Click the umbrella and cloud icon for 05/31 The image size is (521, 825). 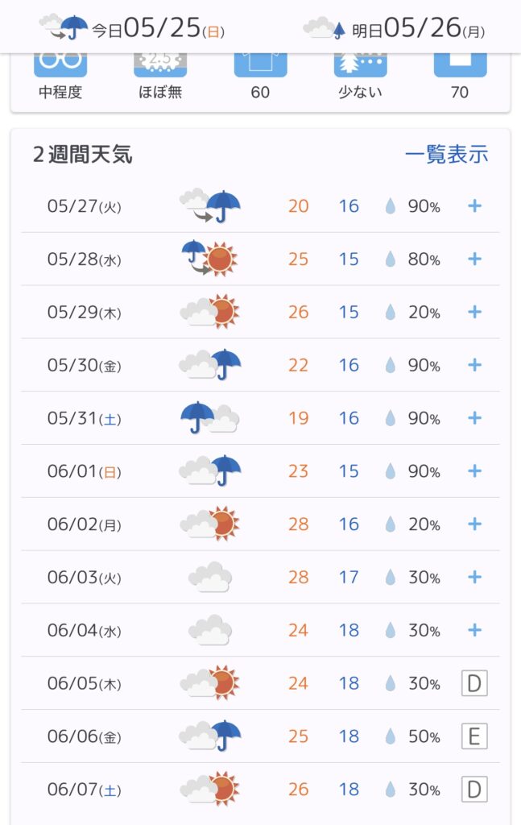click(209, 418)
